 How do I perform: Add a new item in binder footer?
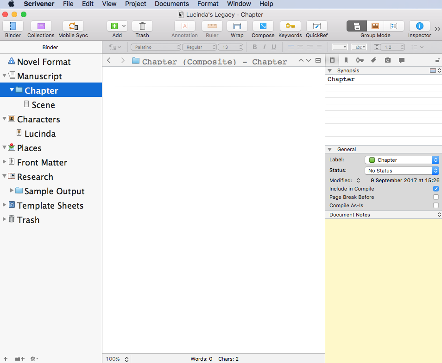[x=6, y=359]
